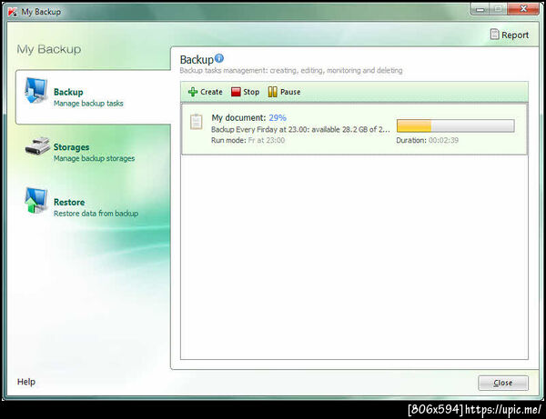Click the My document progress bar
Screen dimensions: 546x419
[456, 125]
